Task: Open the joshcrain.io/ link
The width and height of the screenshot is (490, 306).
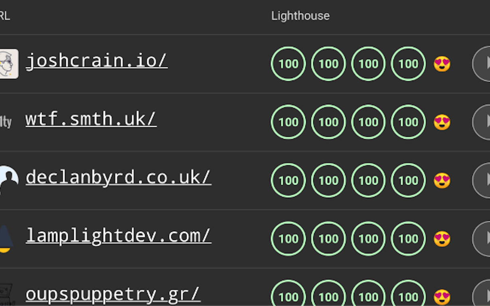Action: click(x=96, y=61)
